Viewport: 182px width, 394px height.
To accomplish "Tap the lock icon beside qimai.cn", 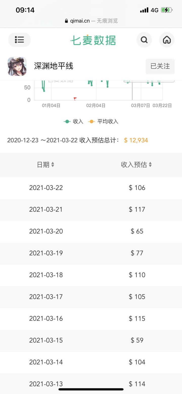I will [66, 21].
